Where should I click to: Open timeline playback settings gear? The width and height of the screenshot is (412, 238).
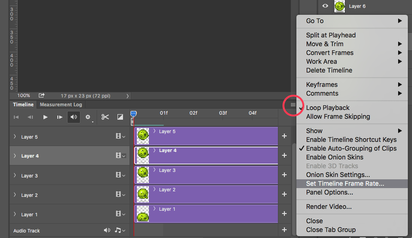(88, 117)
